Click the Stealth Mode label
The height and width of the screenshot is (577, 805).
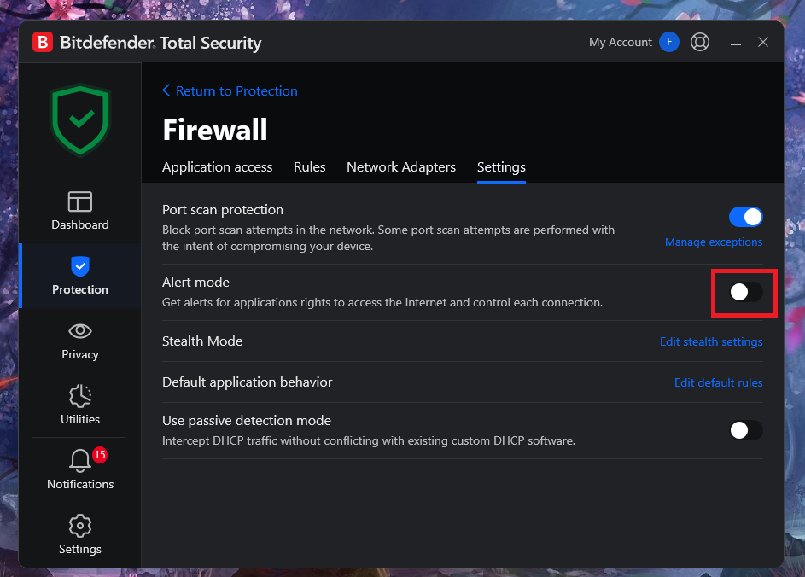[x=202, y=341]
